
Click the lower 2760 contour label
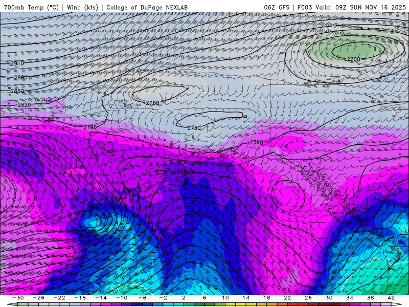(194, 128)
